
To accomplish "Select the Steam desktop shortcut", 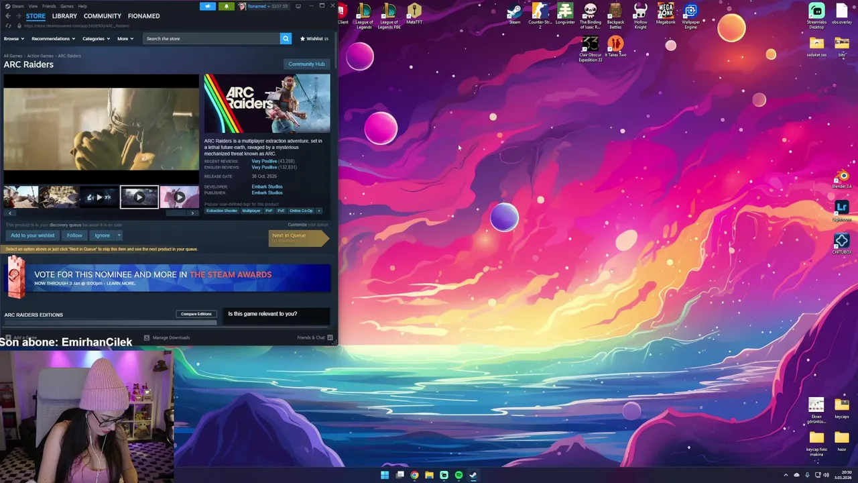I will click(x=515, y=14).
